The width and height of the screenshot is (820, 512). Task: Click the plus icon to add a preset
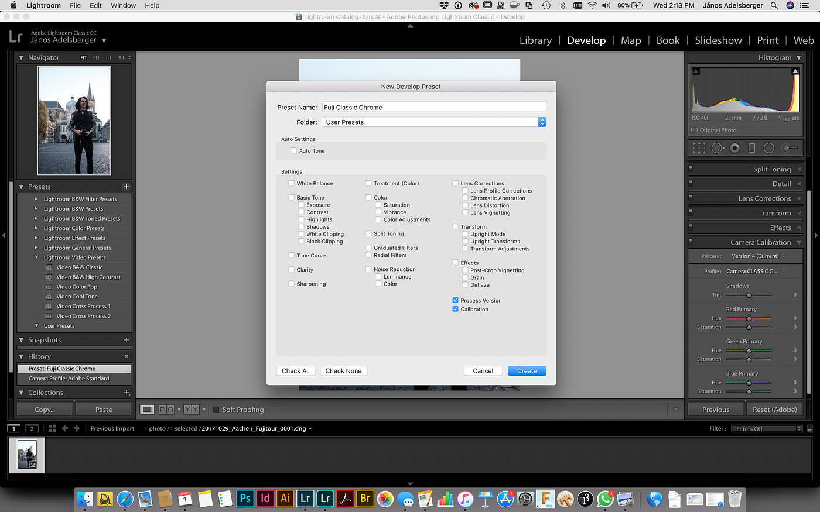point(126,187)
